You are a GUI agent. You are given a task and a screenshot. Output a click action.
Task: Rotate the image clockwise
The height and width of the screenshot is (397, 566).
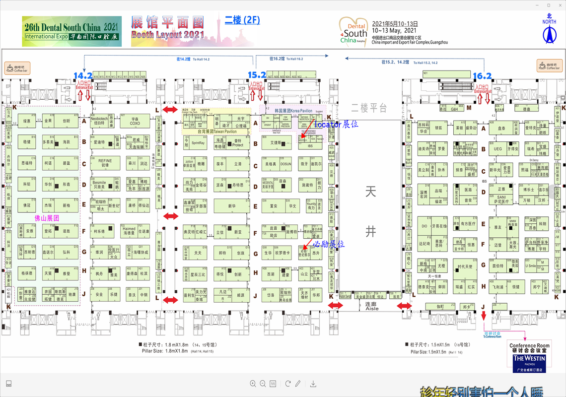[x=287, y=384]
